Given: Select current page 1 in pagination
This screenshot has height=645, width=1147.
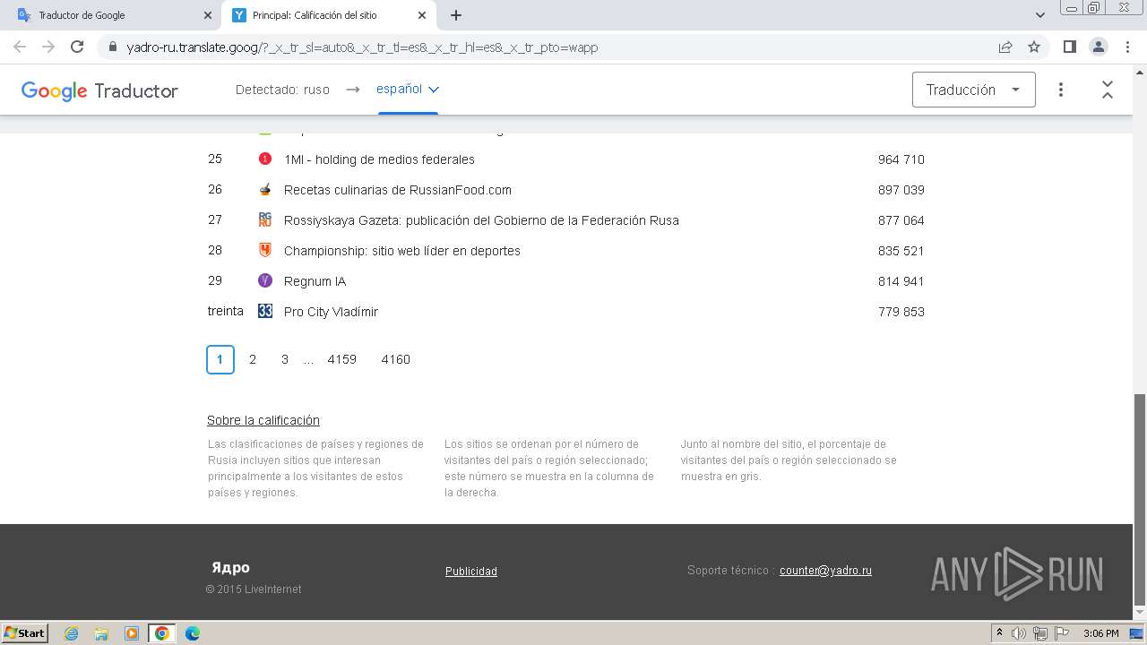Looking at the screenshot, I should coord(220,359).
